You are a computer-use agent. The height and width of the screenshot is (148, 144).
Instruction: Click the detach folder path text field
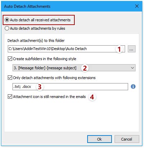click(x=66, y=49)
